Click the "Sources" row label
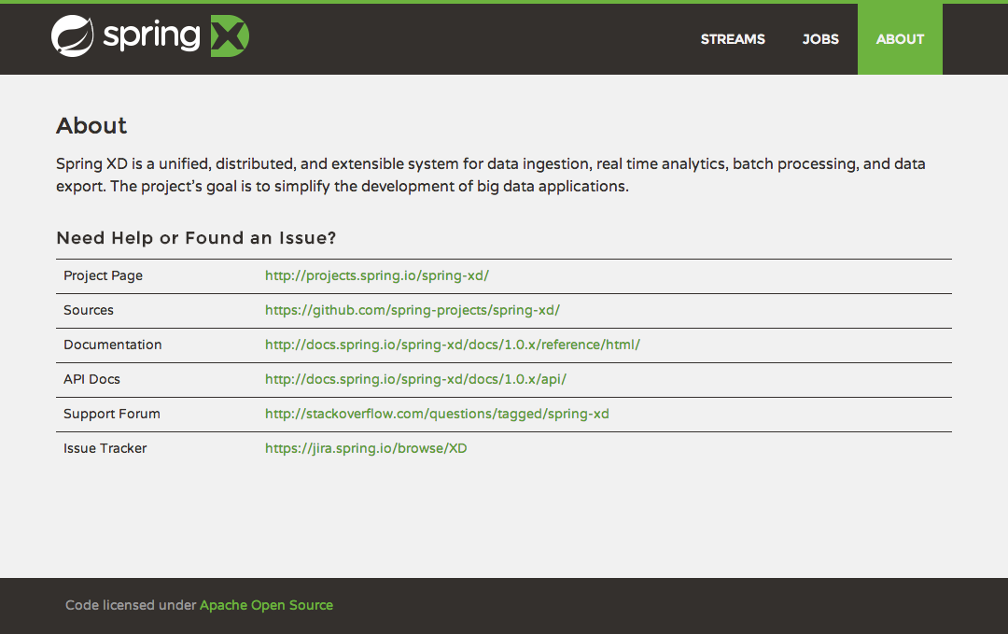 [88, 311]
